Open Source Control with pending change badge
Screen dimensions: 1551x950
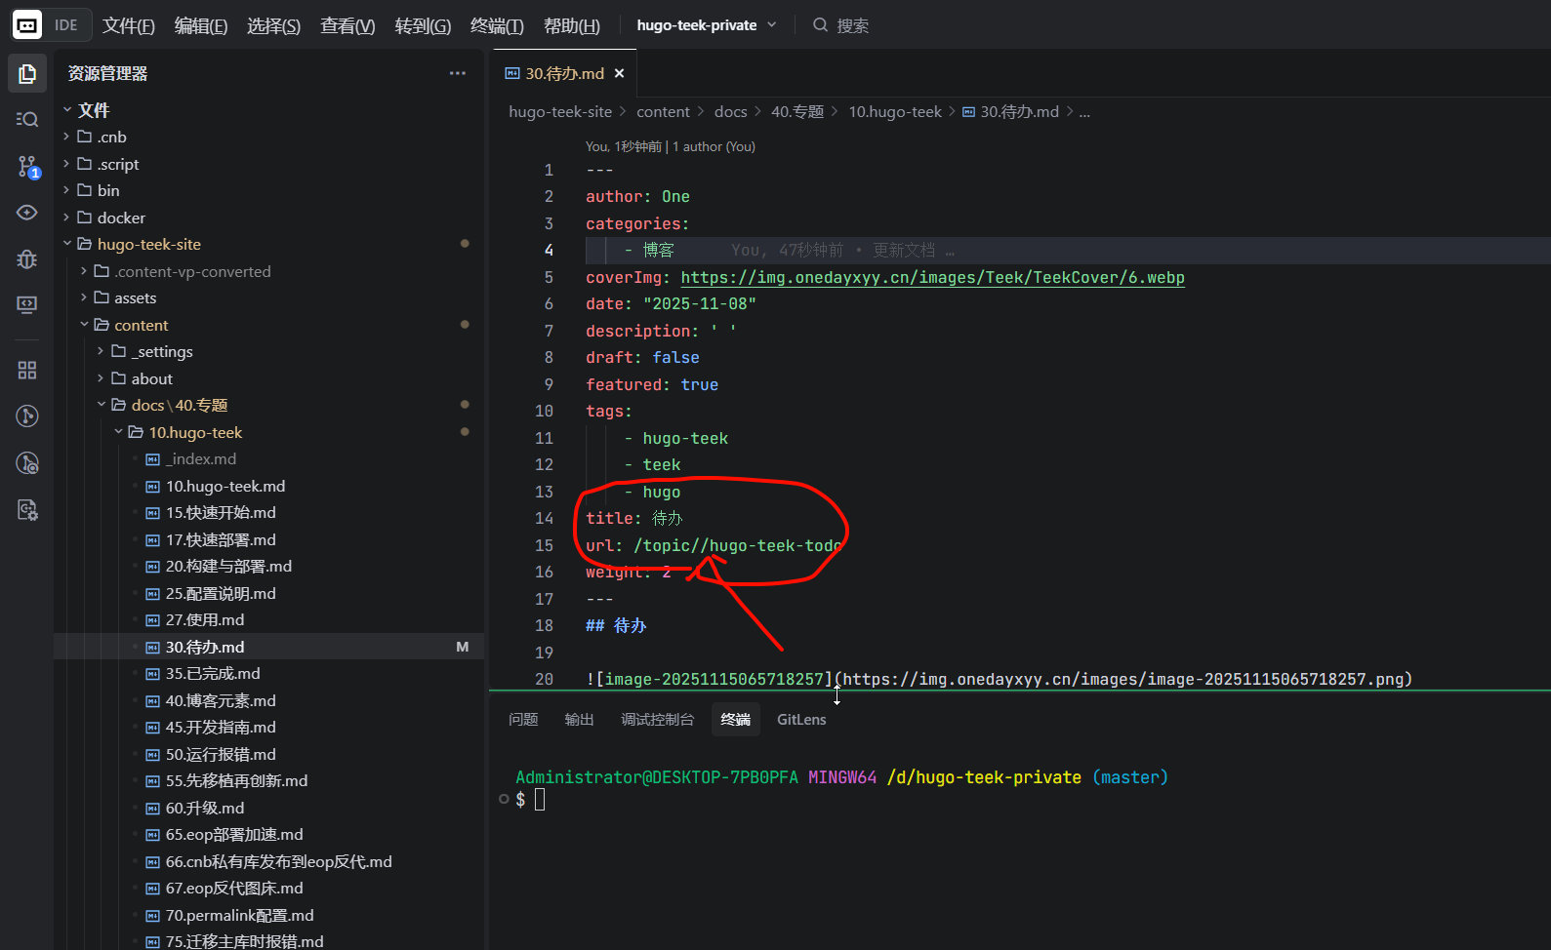27,167
